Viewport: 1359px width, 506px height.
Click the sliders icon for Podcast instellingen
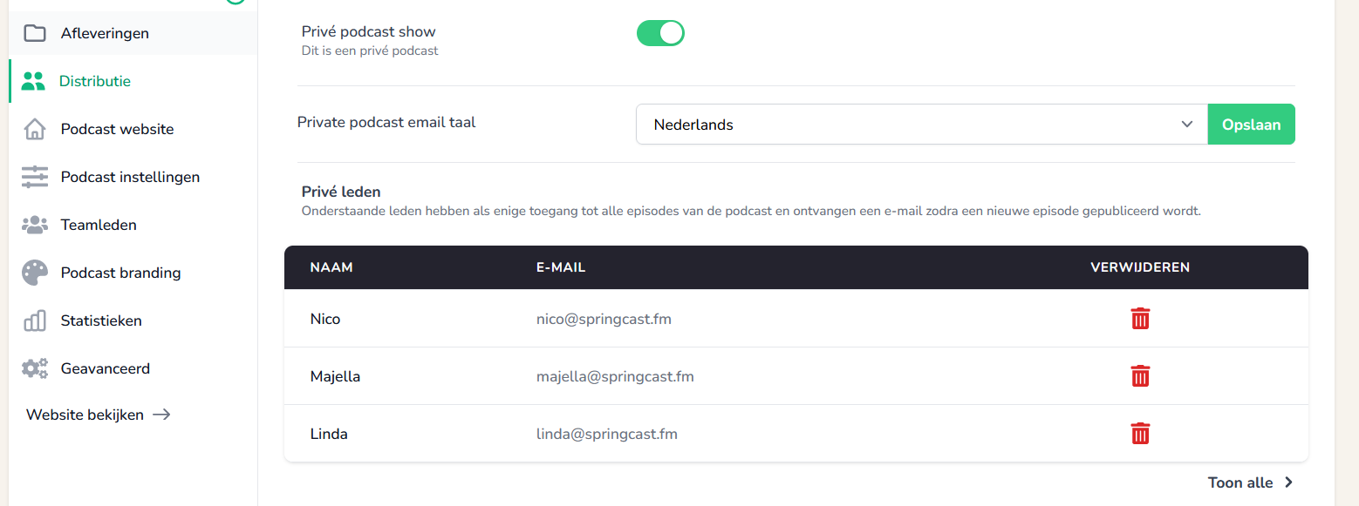tap(35, 177)
